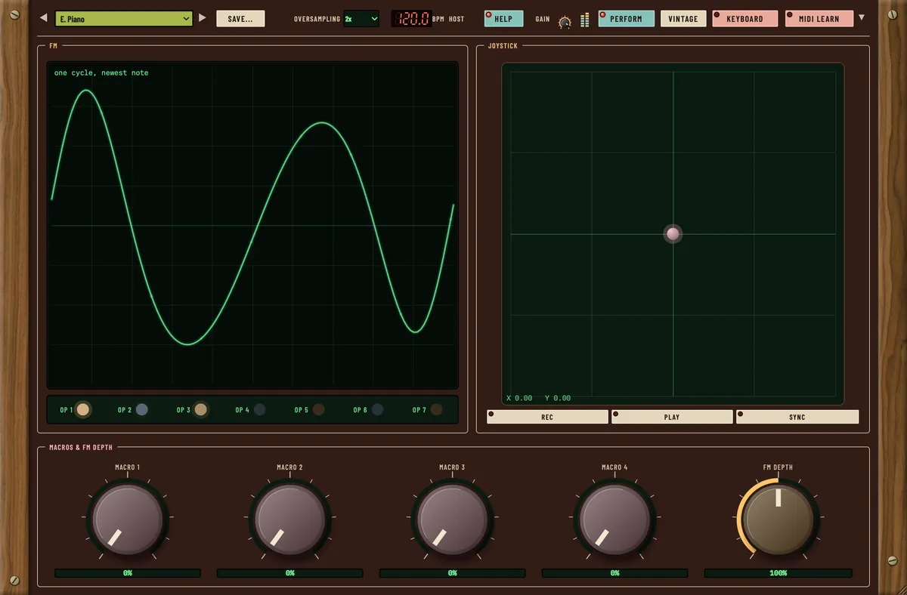Toggle the KEYBOARD button
The height and width of the screenshot is (595, 907).
(744, 19)
